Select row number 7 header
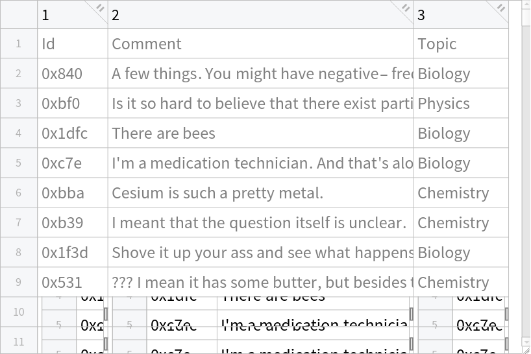Viewport: 531px width, 354px height. click(x=19, y=222)
